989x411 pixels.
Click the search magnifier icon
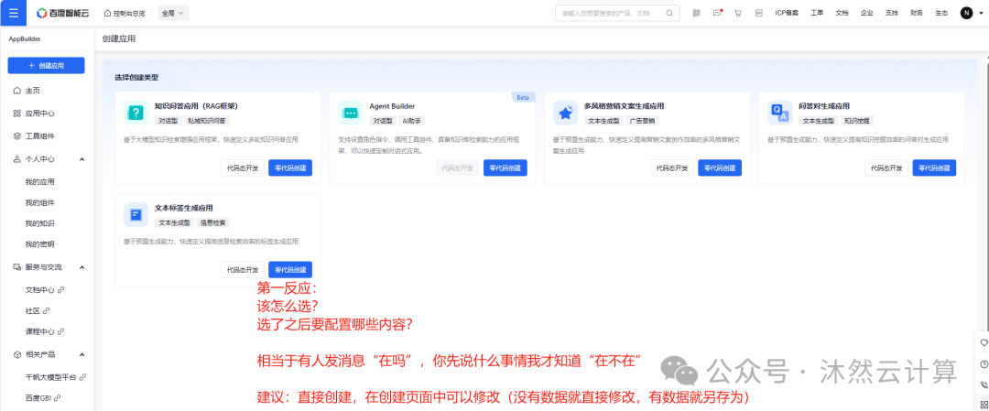[x=669, y=13]
